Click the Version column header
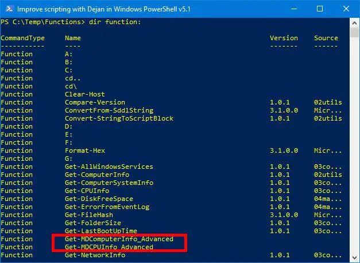This screenshot has height=263, width=360. [x=284, y=38]
